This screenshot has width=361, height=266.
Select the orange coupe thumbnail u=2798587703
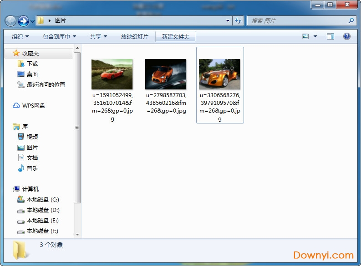(x=166, y=74)
